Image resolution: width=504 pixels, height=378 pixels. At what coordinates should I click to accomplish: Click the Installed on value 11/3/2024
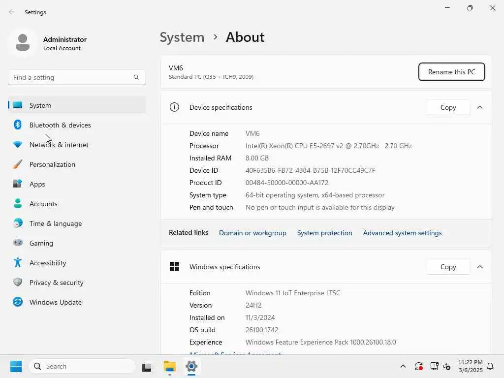click(x=260, y=317)
